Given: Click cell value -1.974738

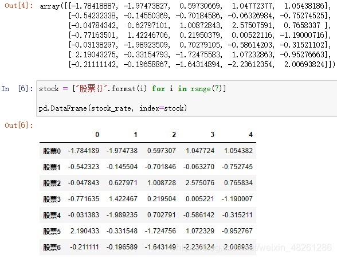Looking at the screenshot, I should (x=122, y=151).
